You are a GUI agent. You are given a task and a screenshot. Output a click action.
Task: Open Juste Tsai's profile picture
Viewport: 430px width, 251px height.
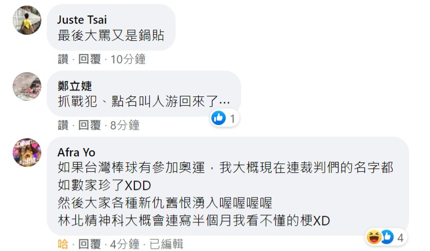point(27,20)
